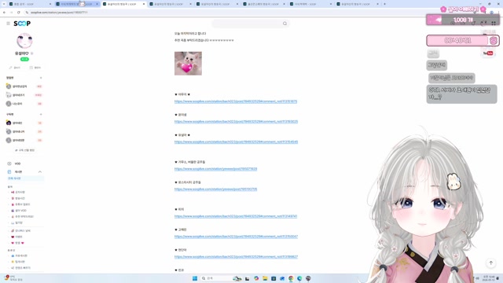This screenshot has width=503, height=283.
Task: Switch to the leftmost browser tab
Action: tap(30, 4)
